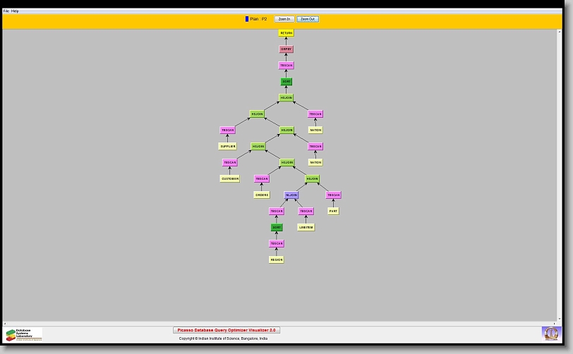Image resolution: width=573 pixels, height=354 pixels.
Task: Open the Help menu
Action: [x=15, y=11]
